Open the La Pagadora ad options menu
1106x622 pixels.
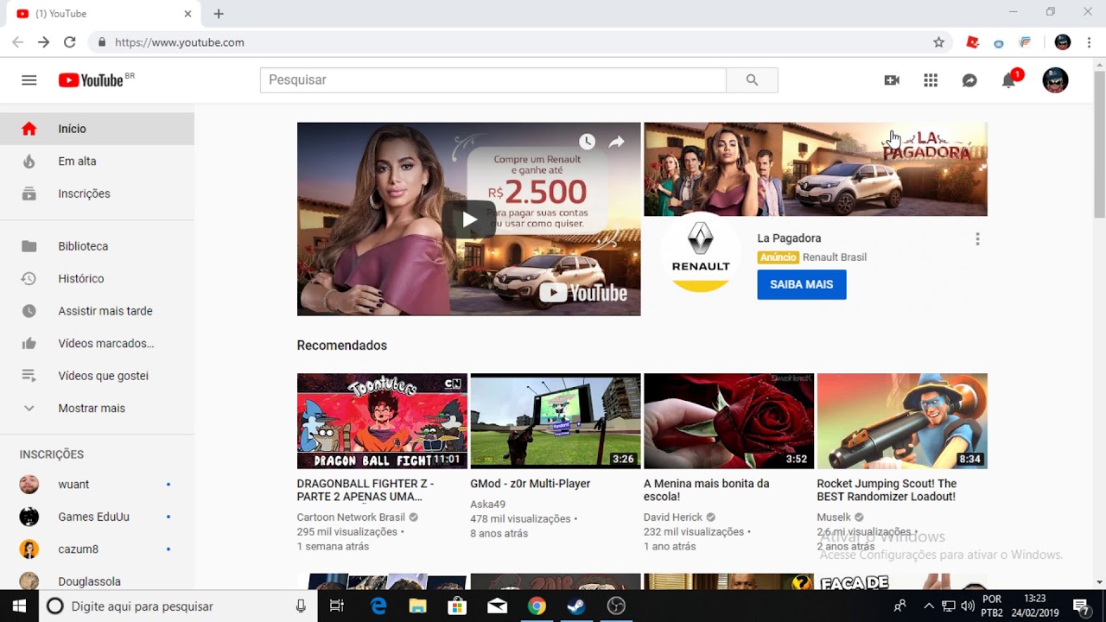[977, 239]
